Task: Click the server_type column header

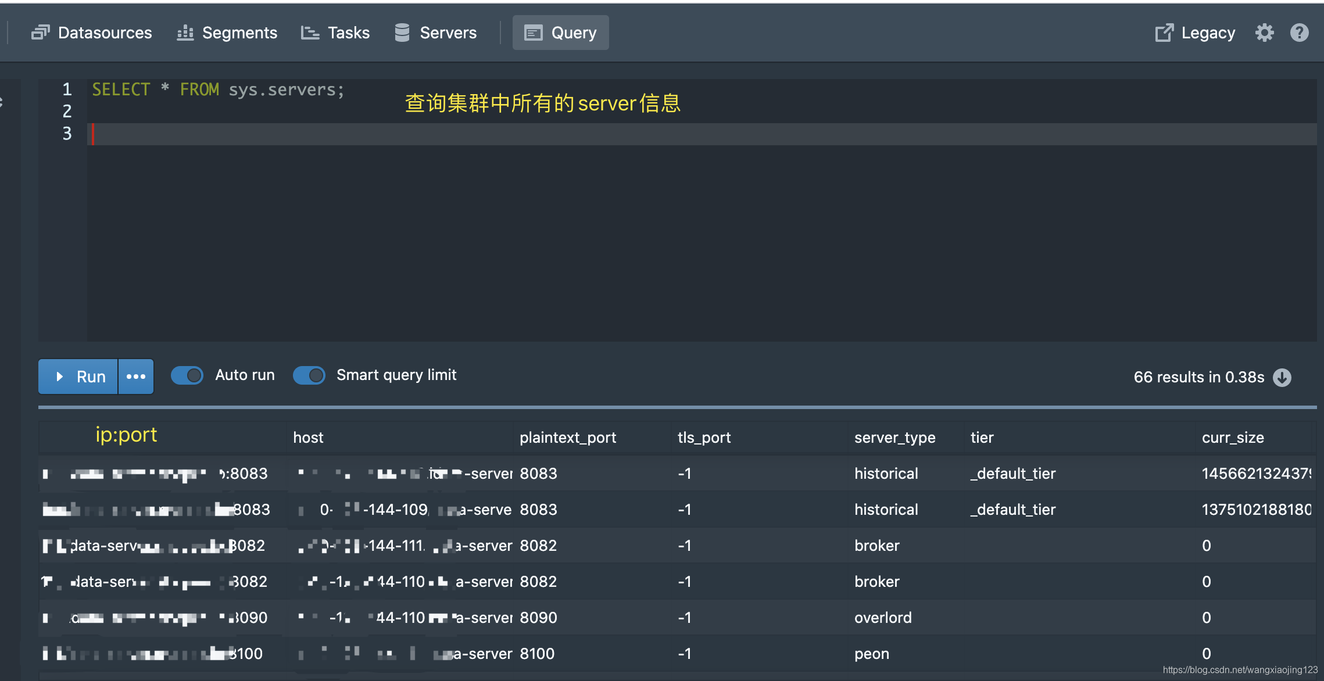Action: (894, 438)
